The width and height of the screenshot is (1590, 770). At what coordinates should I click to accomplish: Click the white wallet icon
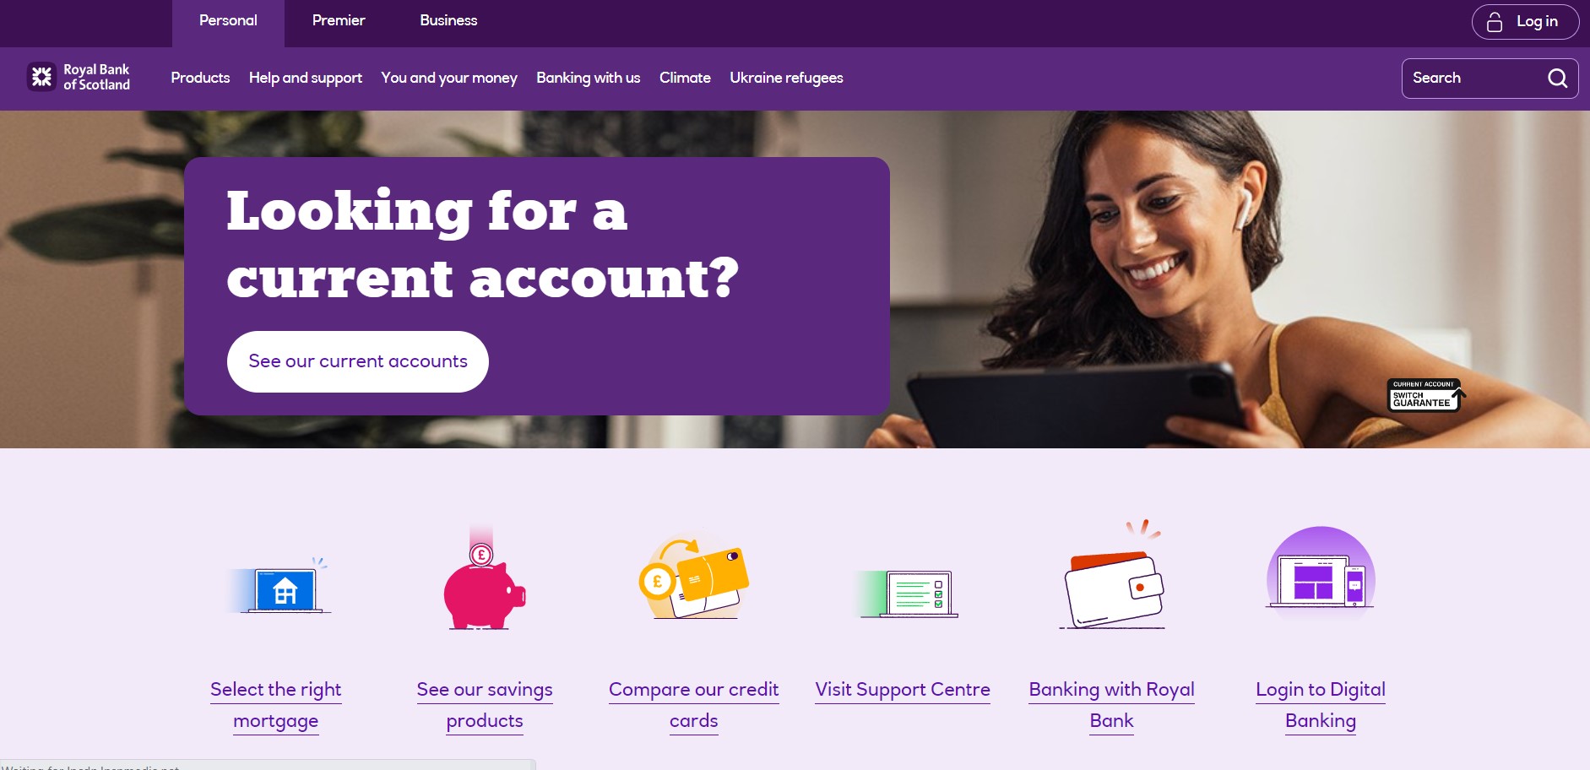1112,577
